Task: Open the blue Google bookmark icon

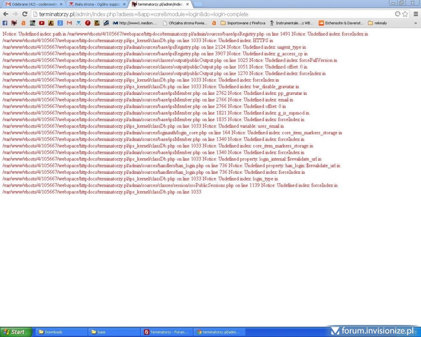Action: point(60,23)
